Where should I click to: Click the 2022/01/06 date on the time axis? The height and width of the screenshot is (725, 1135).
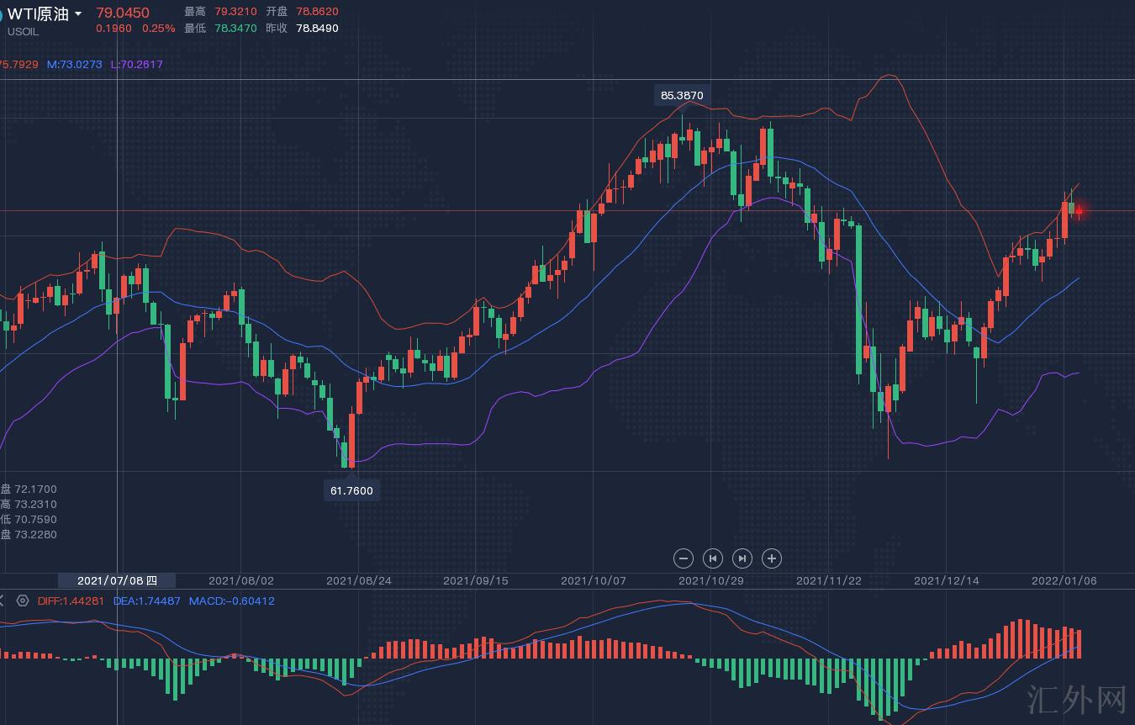pos(1064,580)
